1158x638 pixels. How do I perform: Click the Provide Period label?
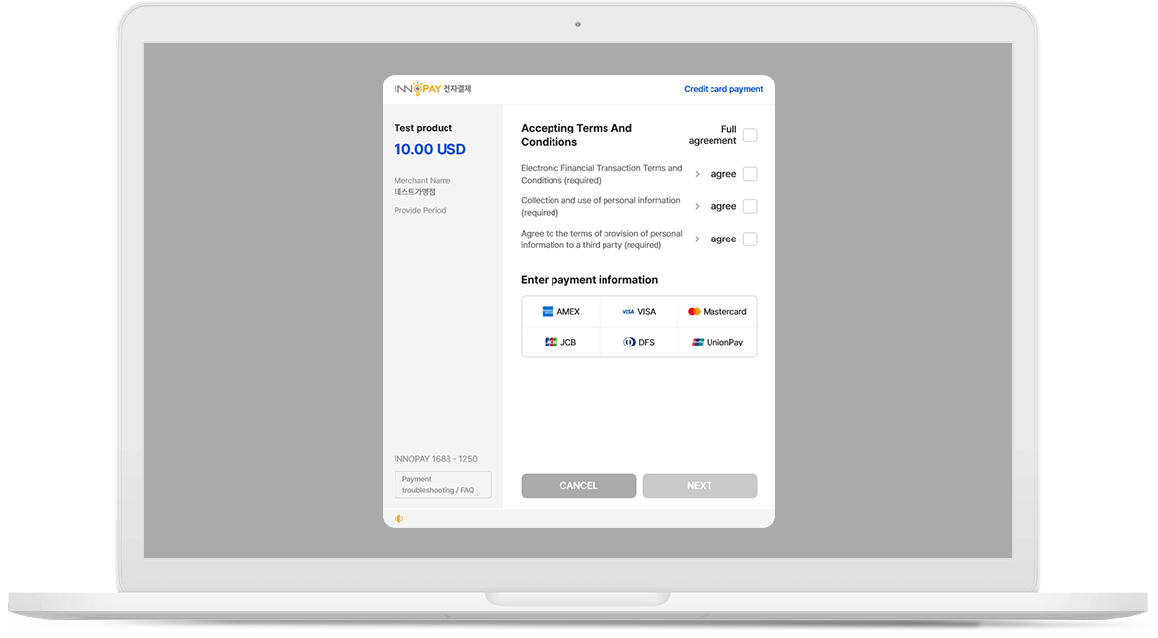pos(419,210)
